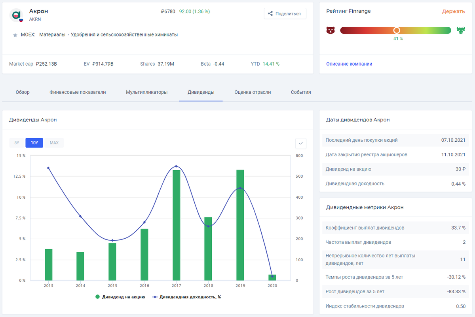Toggle the checkmark button above the chart
Screen dimensions: 475x317
coord(301,143)
